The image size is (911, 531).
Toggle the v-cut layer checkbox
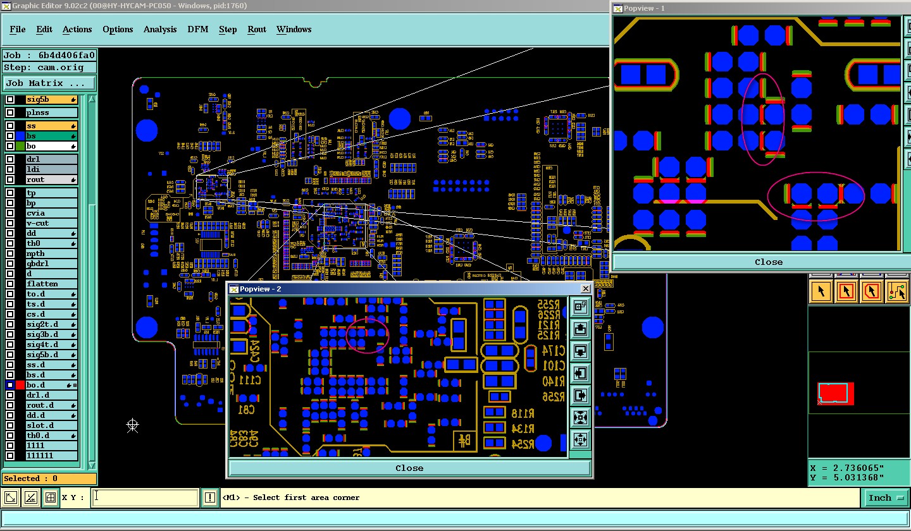point(10,223)
